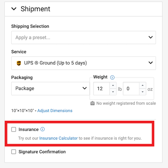Image resolution: width=168 pixels, height=168 pixels.
Task: Enable the Insurance checkbox
Action: pos(14,129)
